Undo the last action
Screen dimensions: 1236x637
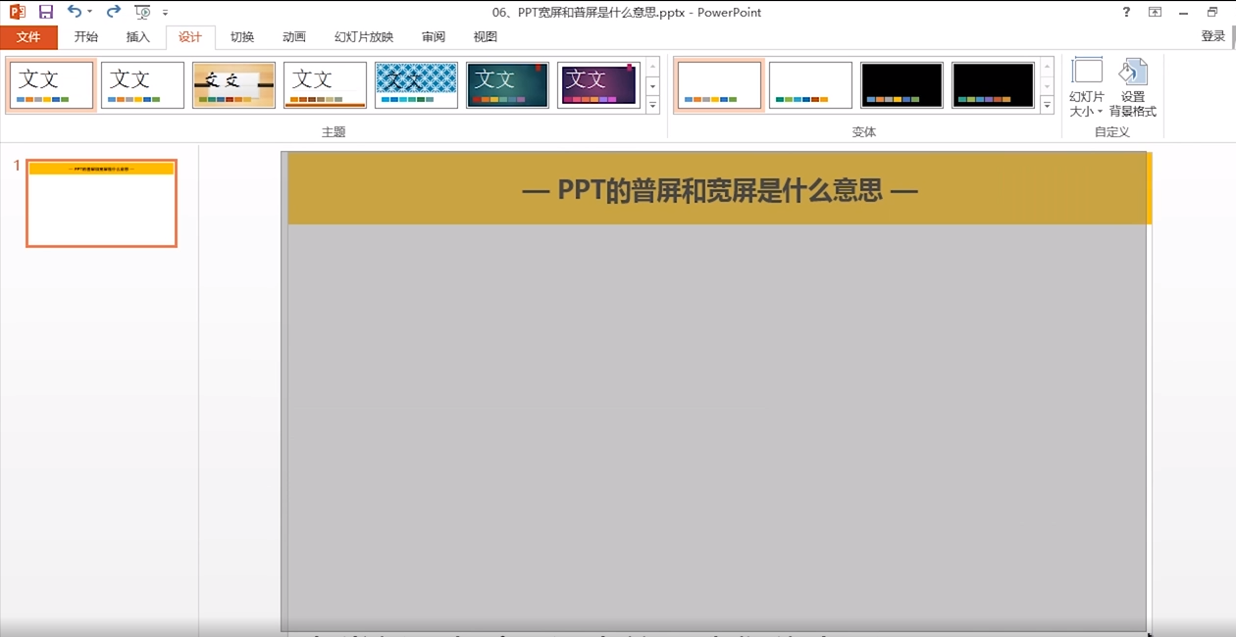click(x=75, y=12)
